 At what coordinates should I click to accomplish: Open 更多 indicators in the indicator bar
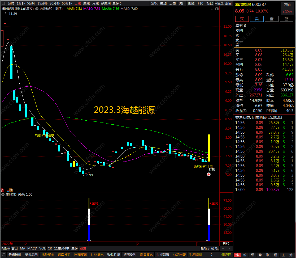coord(74,248)
